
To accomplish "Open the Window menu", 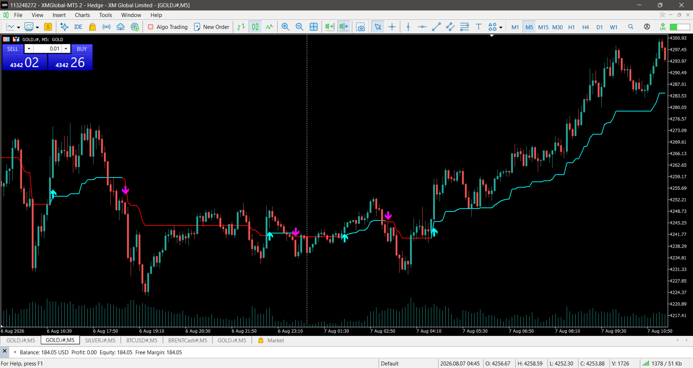I will (x=131, y=15).
